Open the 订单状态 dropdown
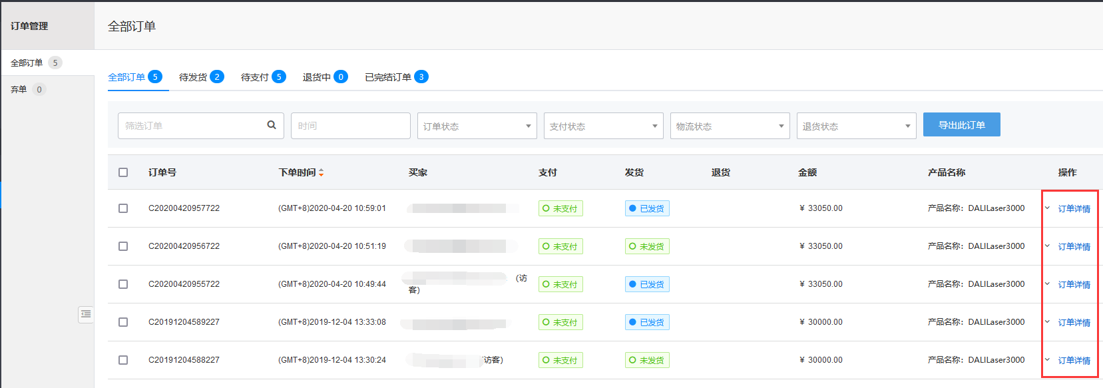 click(477, 126)
